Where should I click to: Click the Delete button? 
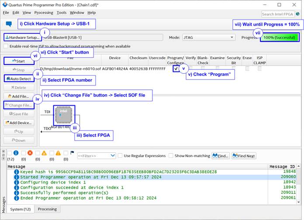pos(19,87)
